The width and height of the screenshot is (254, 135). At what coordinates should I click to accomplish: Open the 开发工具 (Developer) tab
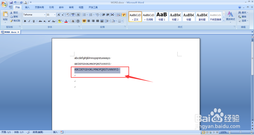click(x=93, y=7)
